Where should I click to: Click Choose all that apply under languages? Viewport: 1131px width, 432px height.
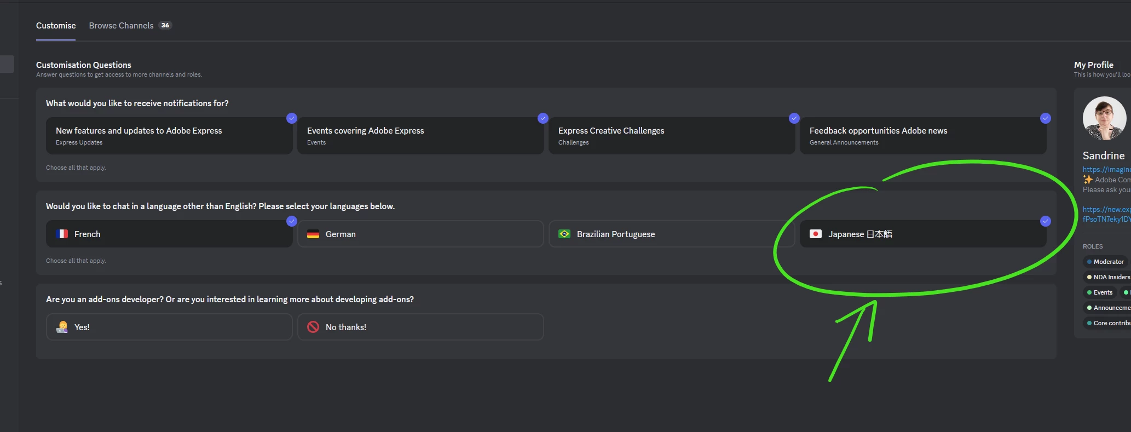coord(76,261)
